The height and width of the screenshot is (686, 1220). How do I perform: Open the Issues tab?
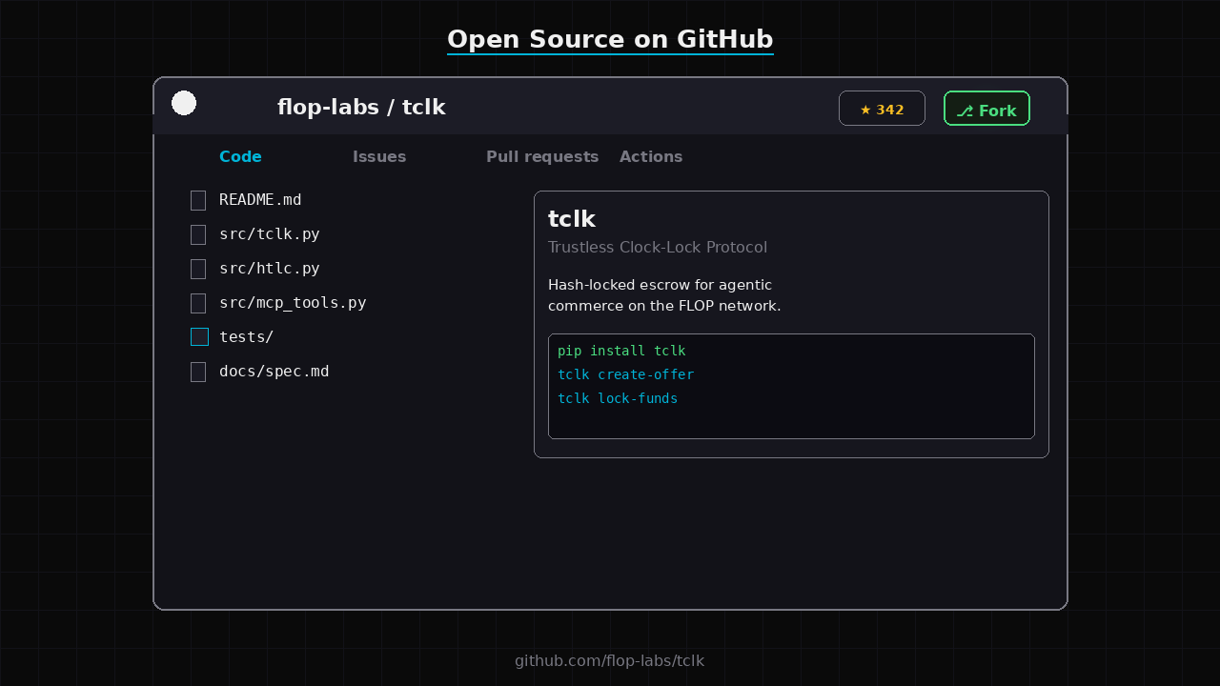(379, 157)
